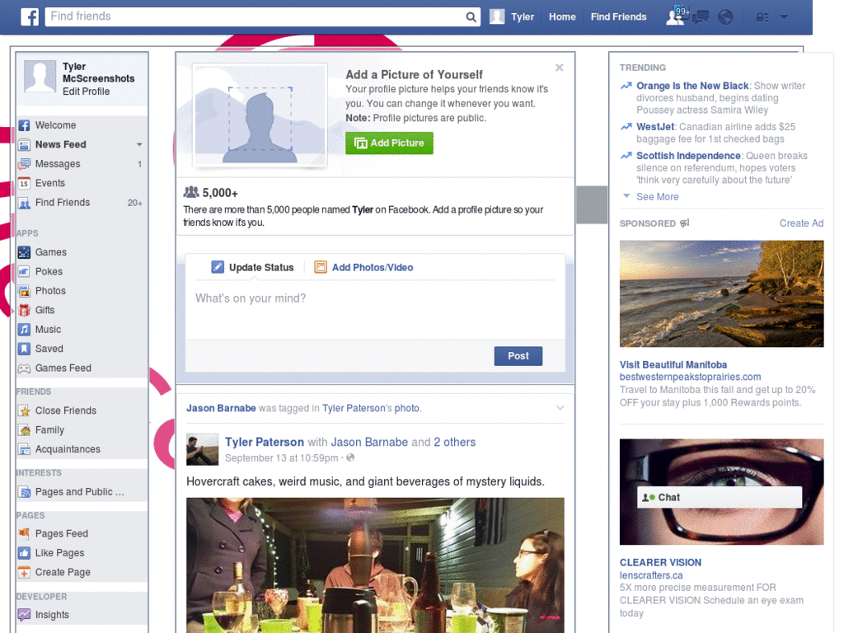Click the Insights chart icon
The image size is (844, 633).
pos(24,615)
